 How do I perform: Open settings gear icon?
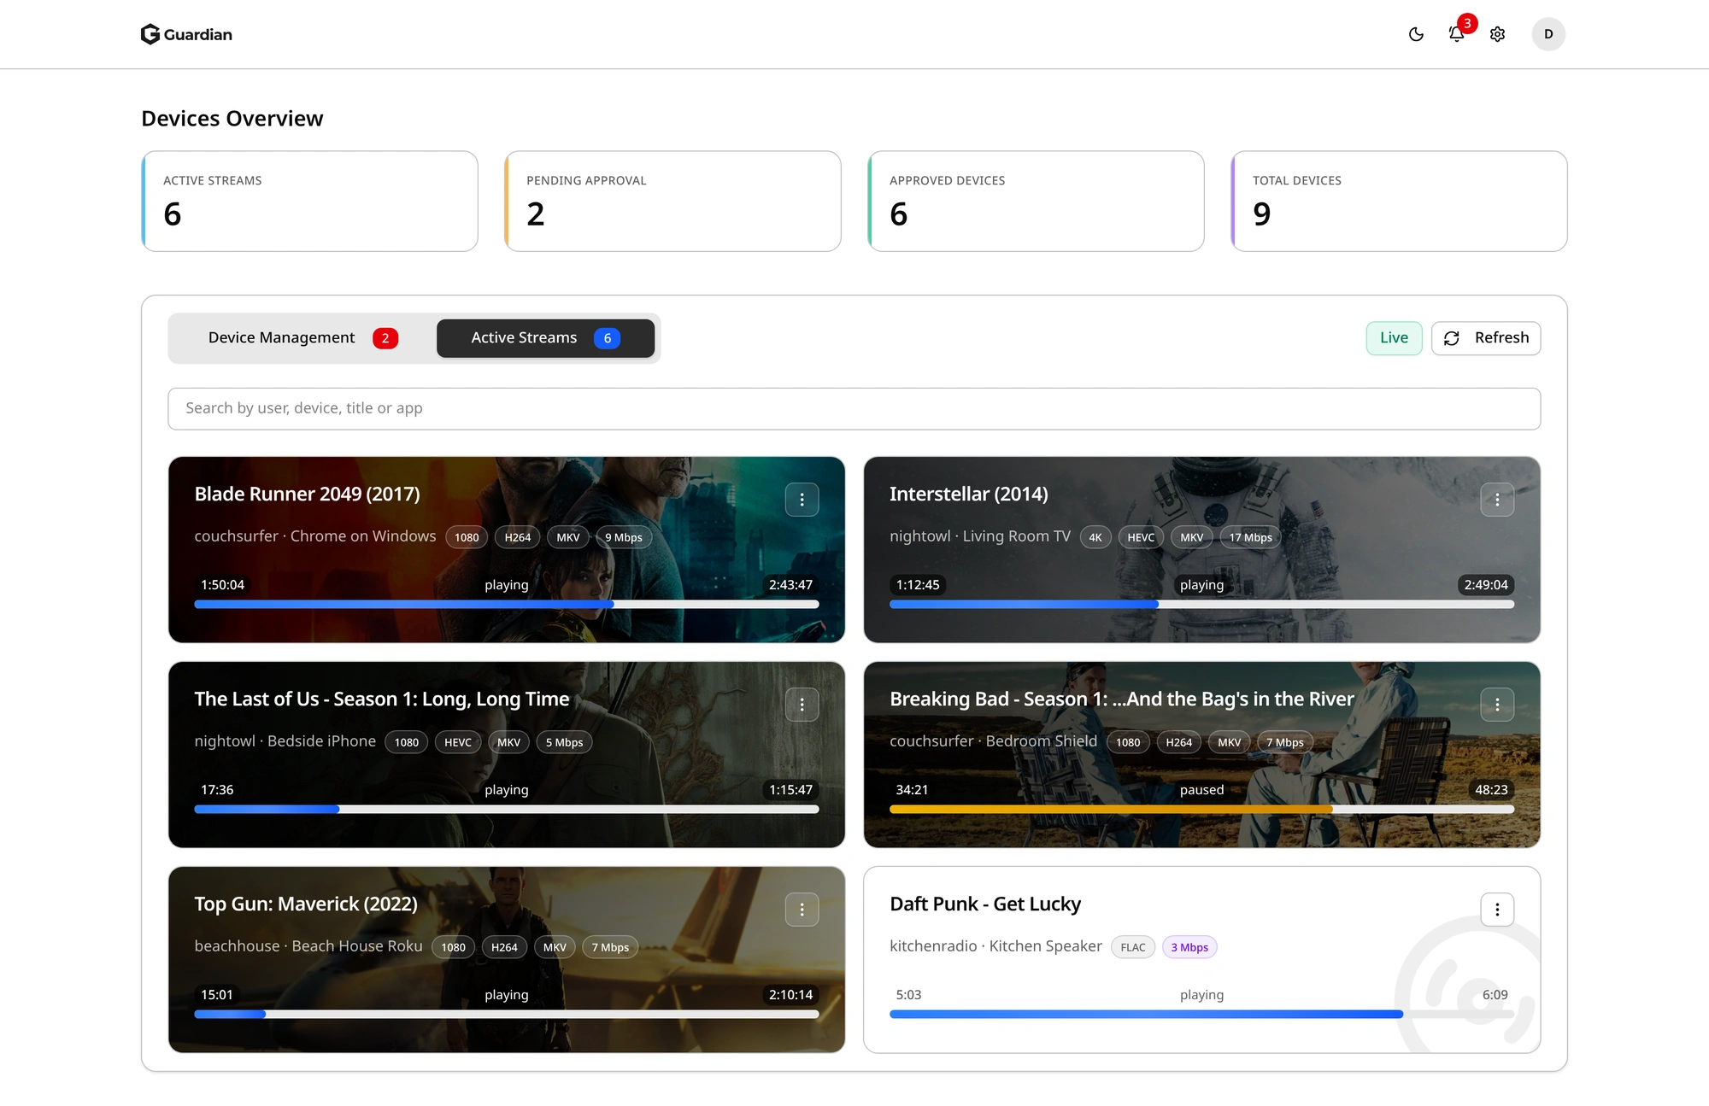click(x=1497, y=34)
